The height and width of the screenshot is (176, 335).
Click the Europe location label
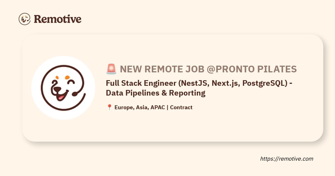pos(124,107)
